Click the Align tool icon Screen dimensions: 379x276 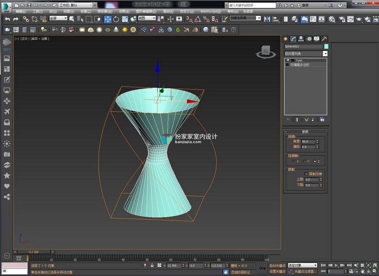pyautogui.click(x=276, y=19)
